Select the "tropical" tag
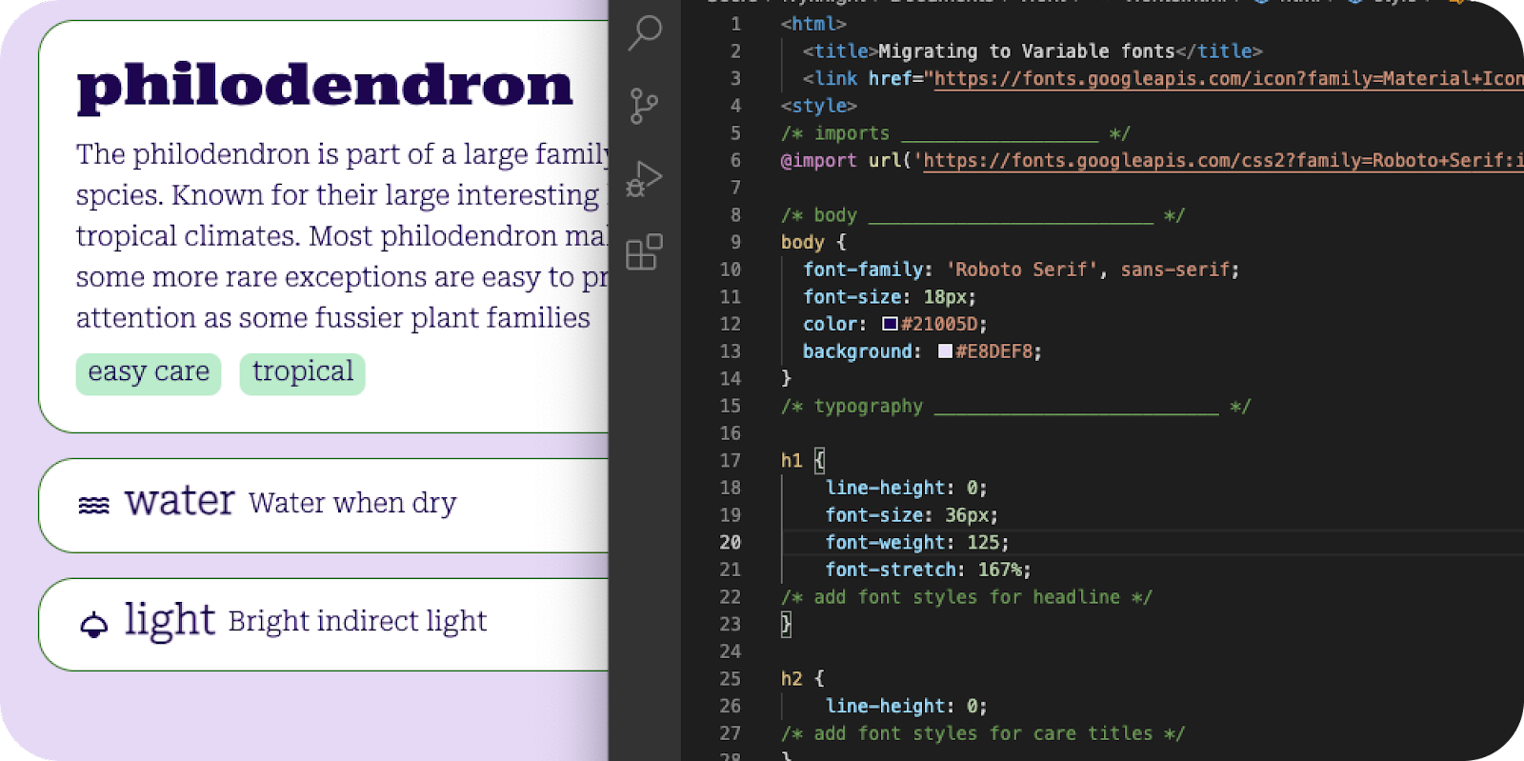1524x761 pixels. click(x=302, y=372)
